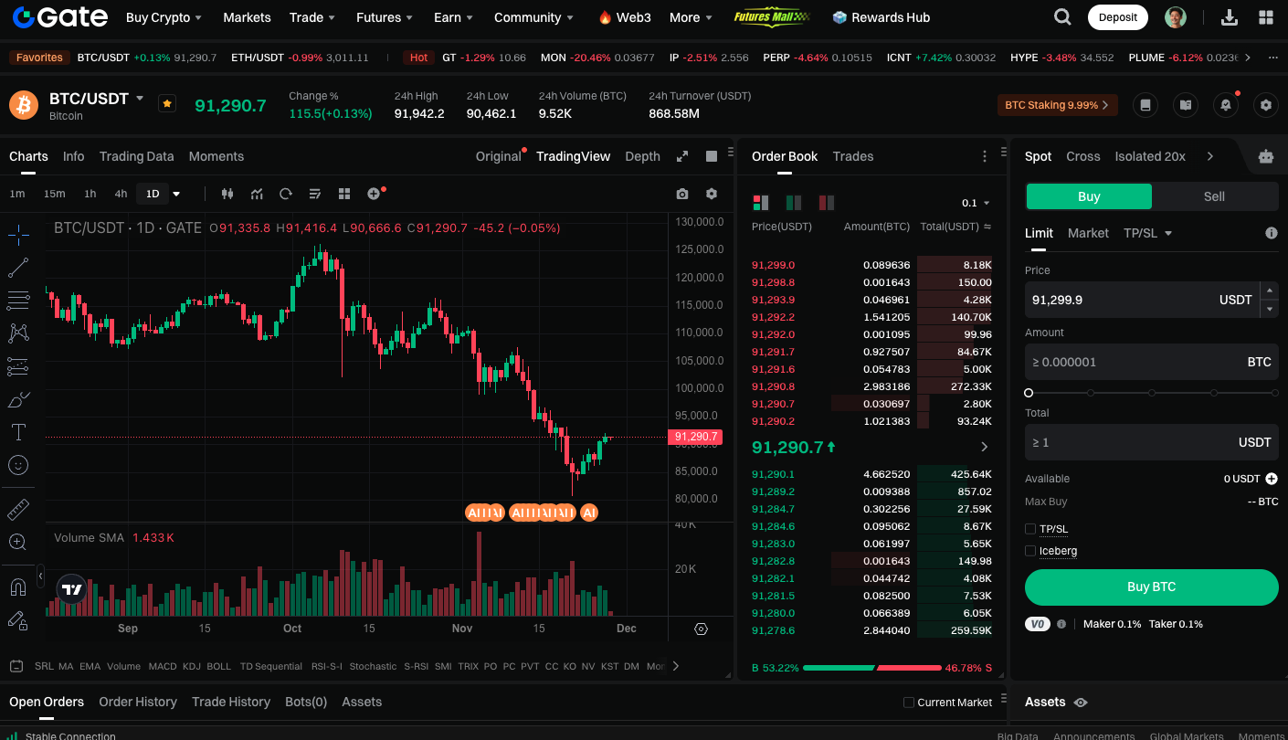
Task: Open the price alert bell icon
Action: 1226,105
